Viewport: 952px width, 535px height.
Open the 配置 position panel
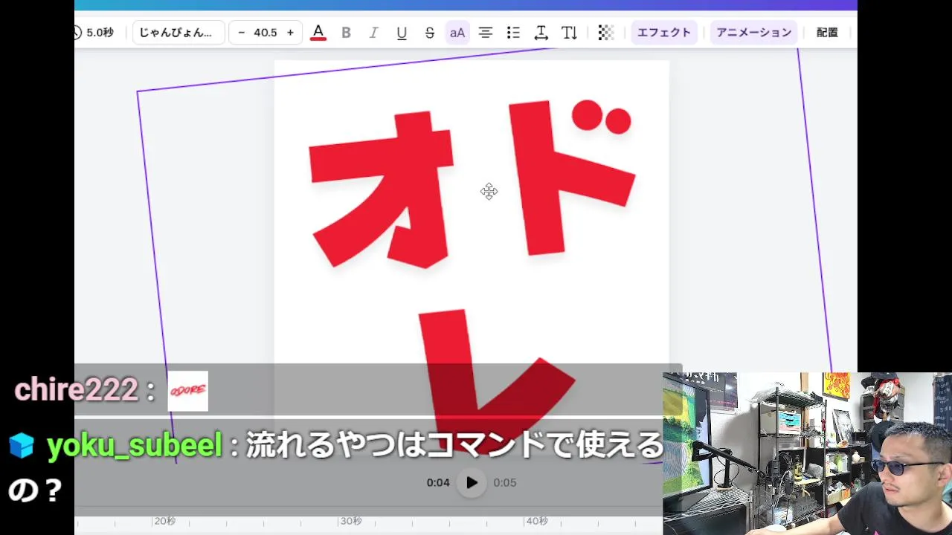point(827,33)
